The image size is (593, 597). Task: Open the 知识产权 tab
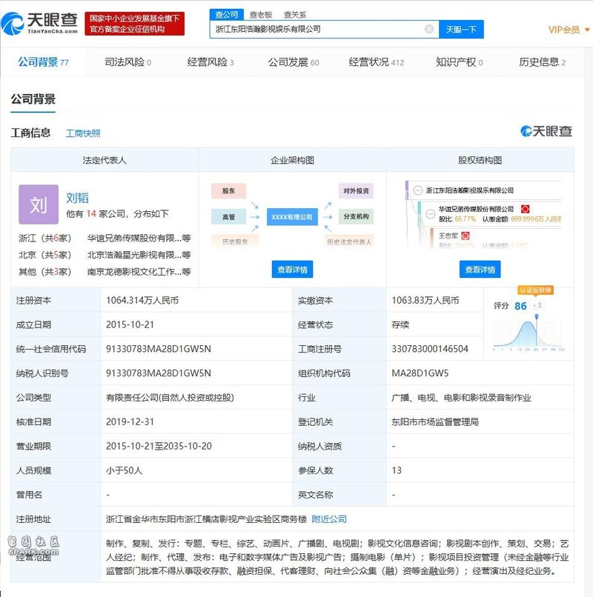click(x=460, y=62)
